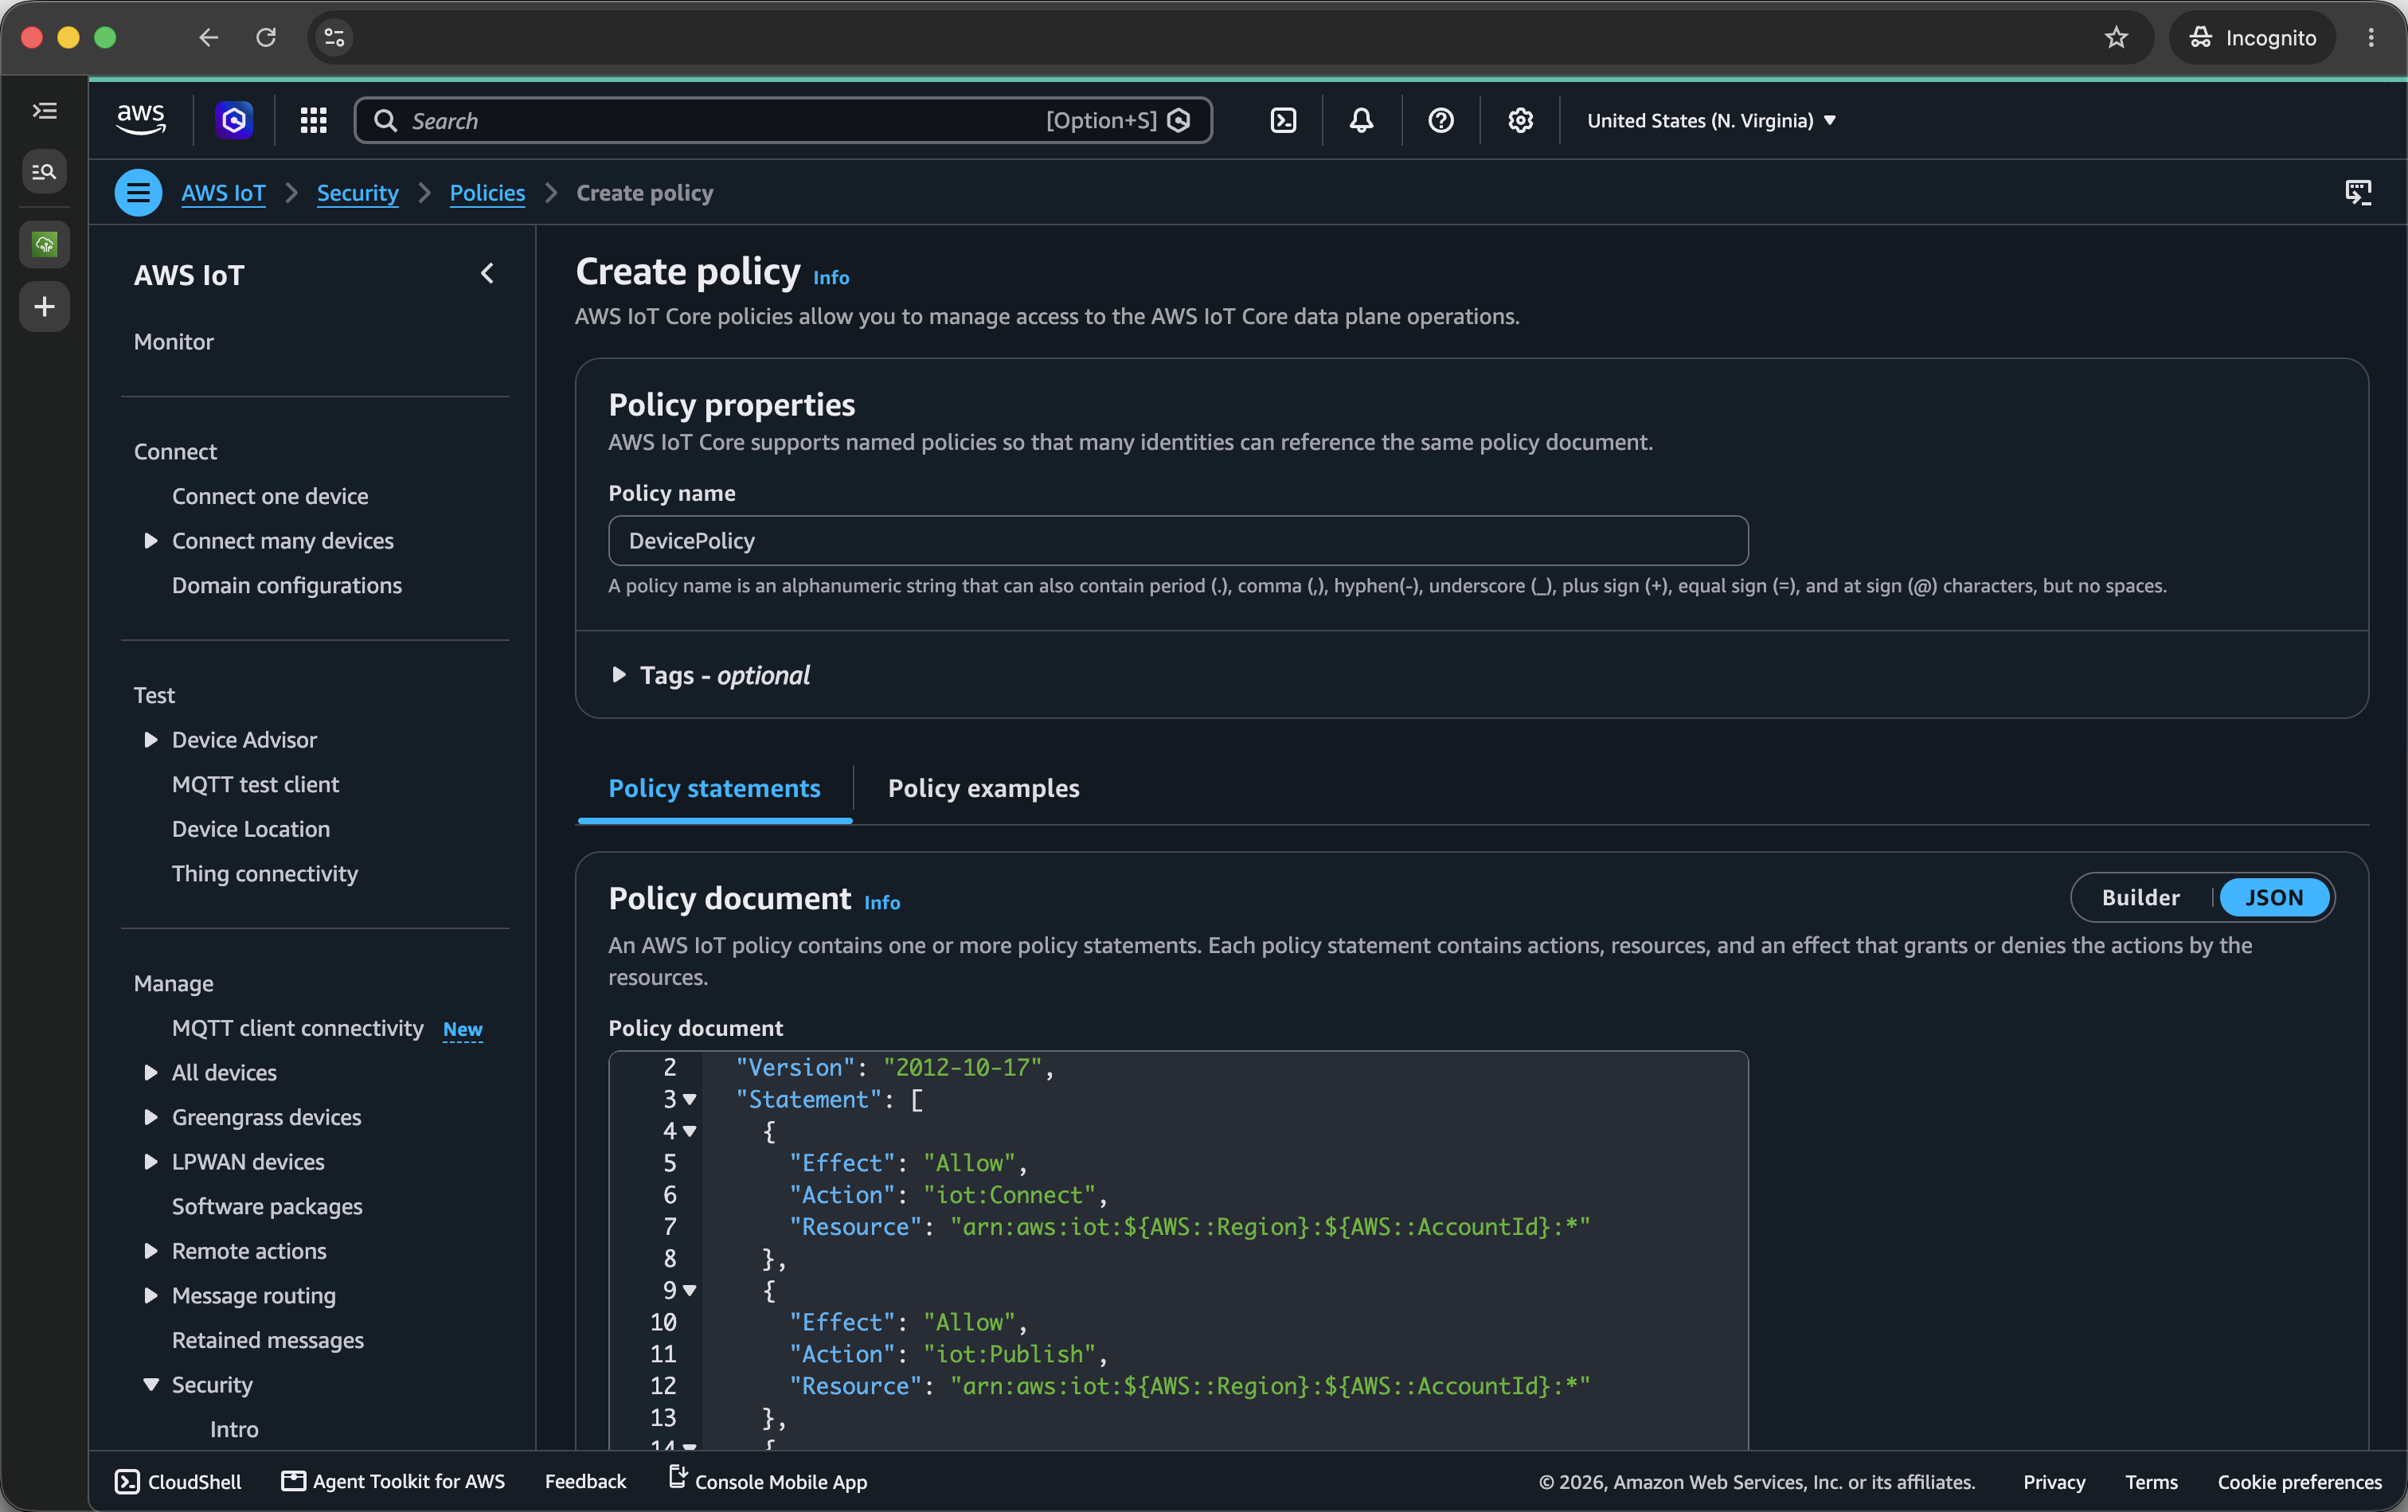
Task: Fold the code block at line 9
Action: 689,1291
